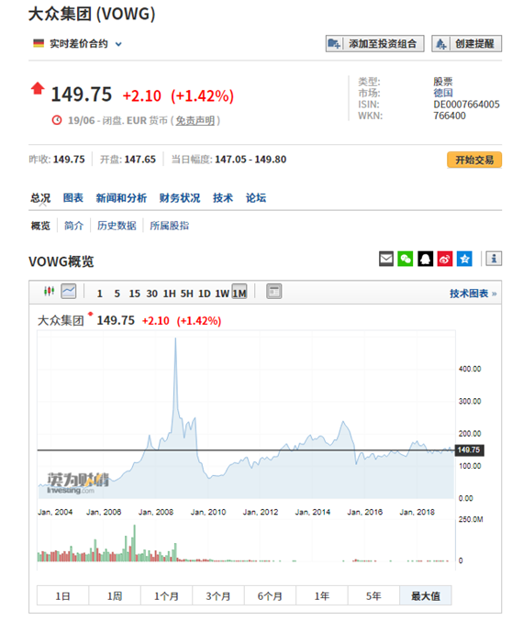
Task: Show the 最大值 chart range
Action: (x=426, y=595)
